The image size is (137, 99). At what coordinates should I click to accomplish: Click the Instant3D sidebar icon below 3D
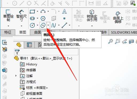[5, 49]
